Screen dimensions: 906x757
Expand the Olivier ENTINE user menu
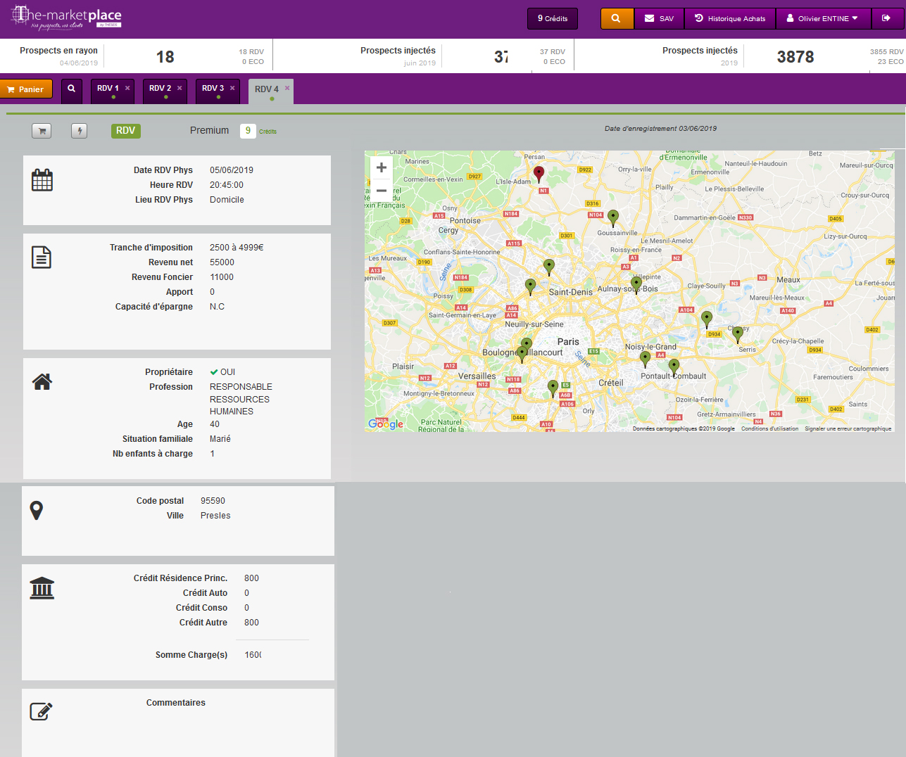[x=823, y=19]
